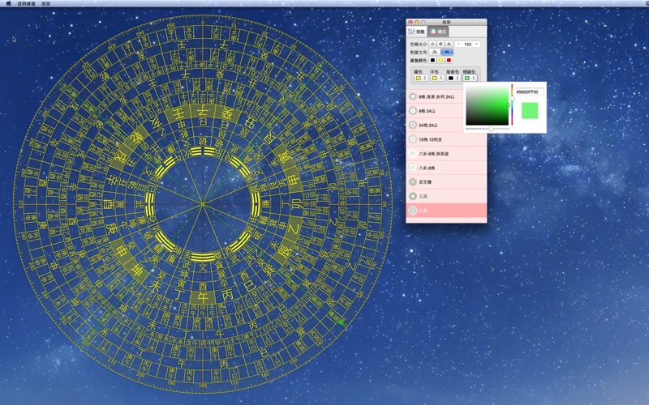The image size is (649, 405).
Task: Select the 24格.24山 compass icon
Action: tap(413, 126)
